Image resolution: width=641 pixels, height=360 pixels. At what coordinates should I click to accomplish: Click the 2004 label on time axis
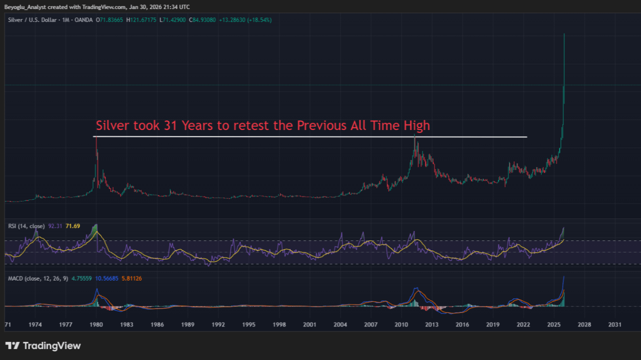pyautogui.click(x=341, y=324)
